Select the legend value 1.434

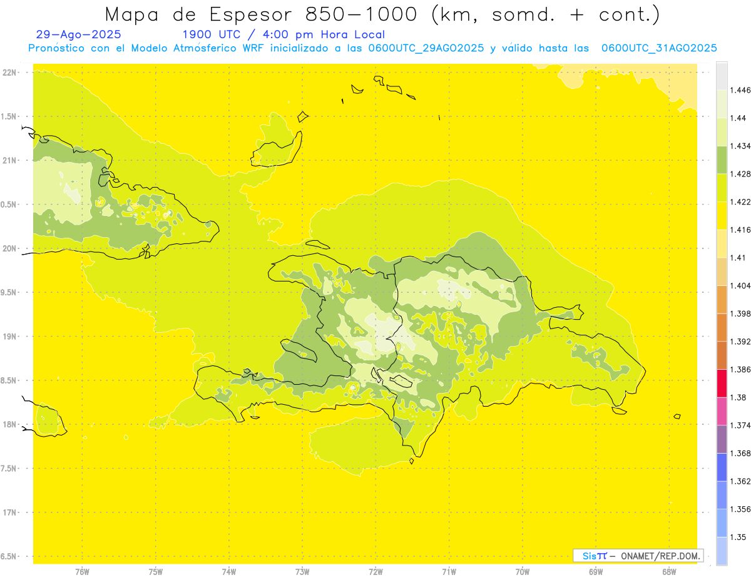pos(741,146)
